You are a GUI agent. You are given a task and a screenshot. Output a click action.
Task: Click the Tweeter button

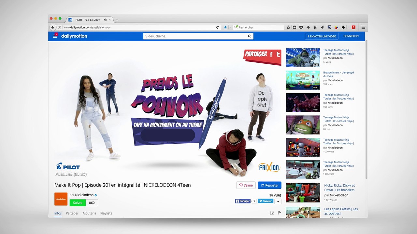(266, 201)
